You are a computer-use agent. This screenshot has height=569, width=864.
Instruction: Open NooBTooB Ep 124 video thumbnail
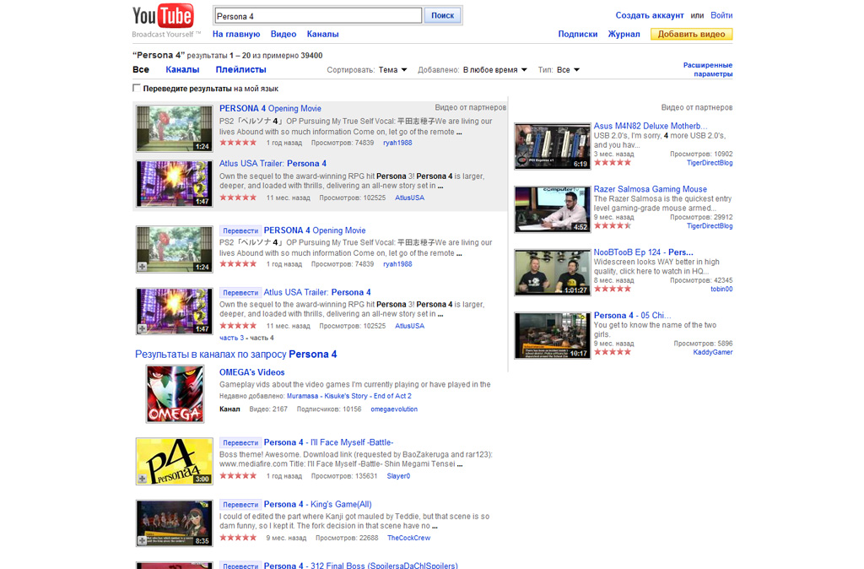tap(552, 273)
